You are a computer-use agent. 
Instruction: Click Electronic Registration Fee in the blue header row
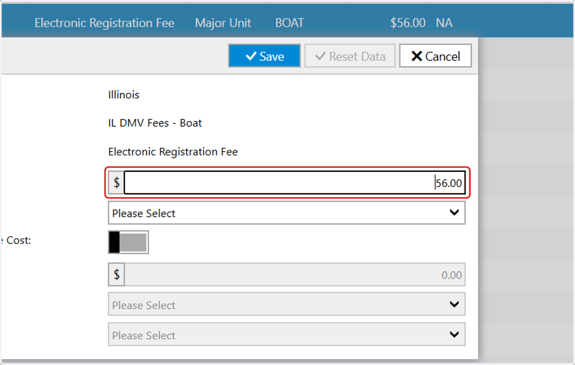coord(104,23)
